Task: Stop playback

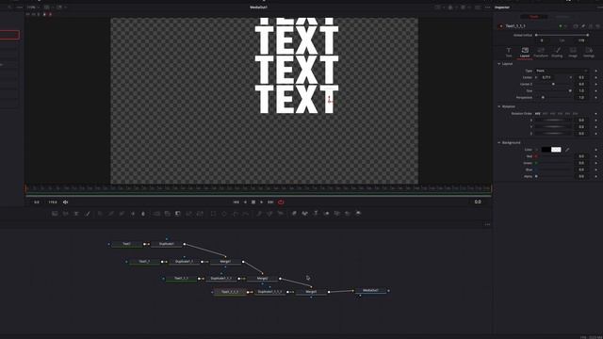Action: click(x=253, y=202)
